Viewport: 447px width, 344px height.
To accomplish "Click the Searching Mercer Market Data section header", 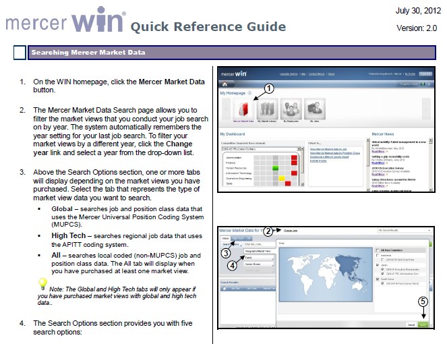I will coord(232,53).
